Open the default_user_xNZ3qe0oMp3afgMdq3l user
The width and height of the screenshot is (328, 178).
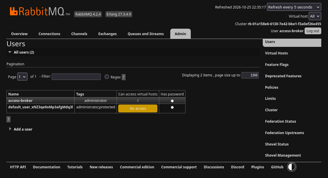(41, 107)
